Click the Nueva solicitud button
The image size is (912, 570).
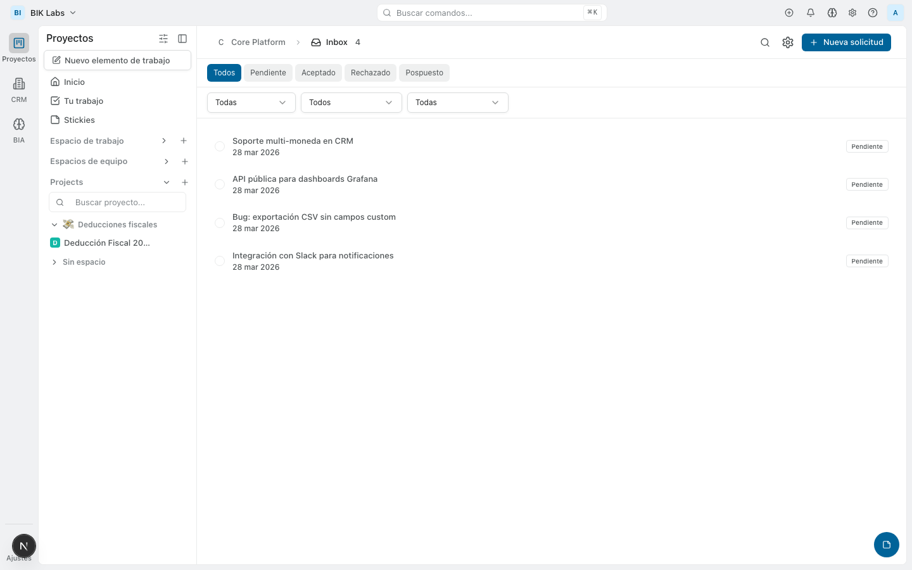[x=845, y=42]
